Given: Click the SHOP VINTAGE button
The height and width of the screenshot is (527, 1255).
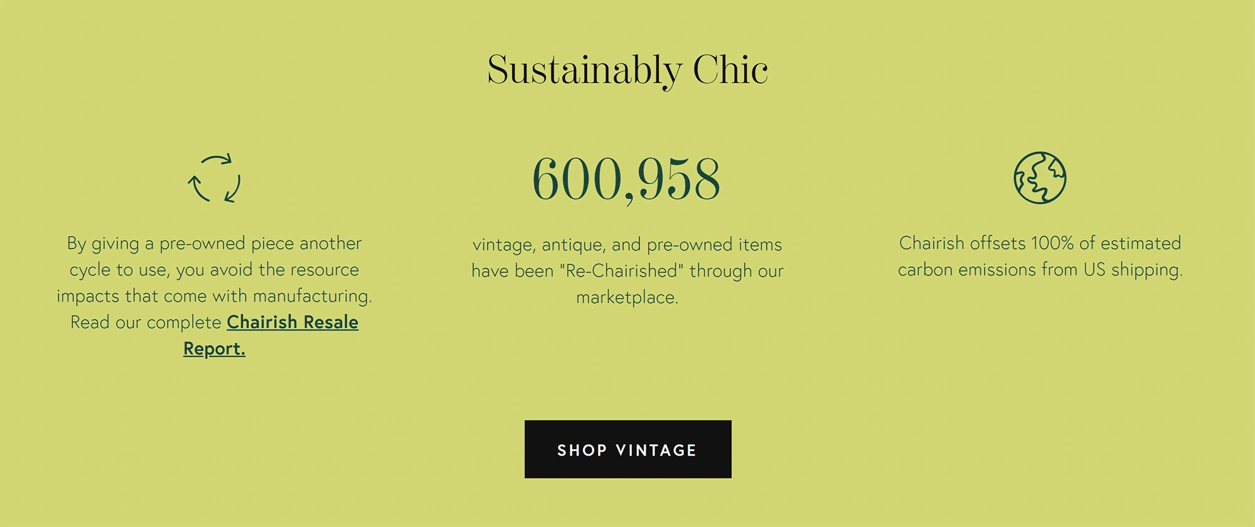Looking at the screenshot, I should (627, 449).
